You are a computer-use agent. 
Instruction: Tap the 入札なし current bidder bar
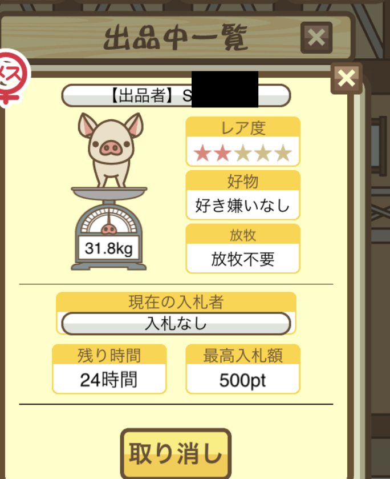tap(176, 324)
